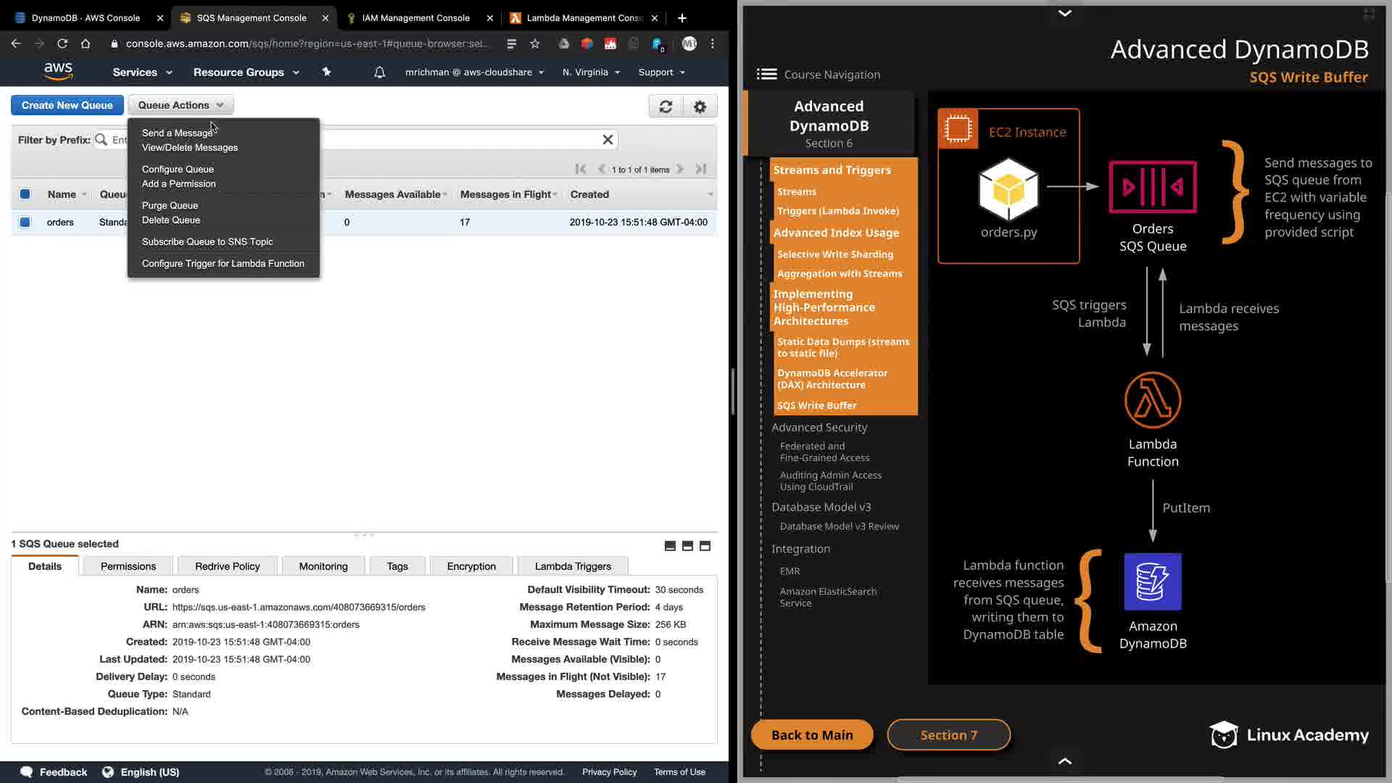Open the N. Virginia region dropdown

pyautogui.click(x=591, y=72)
